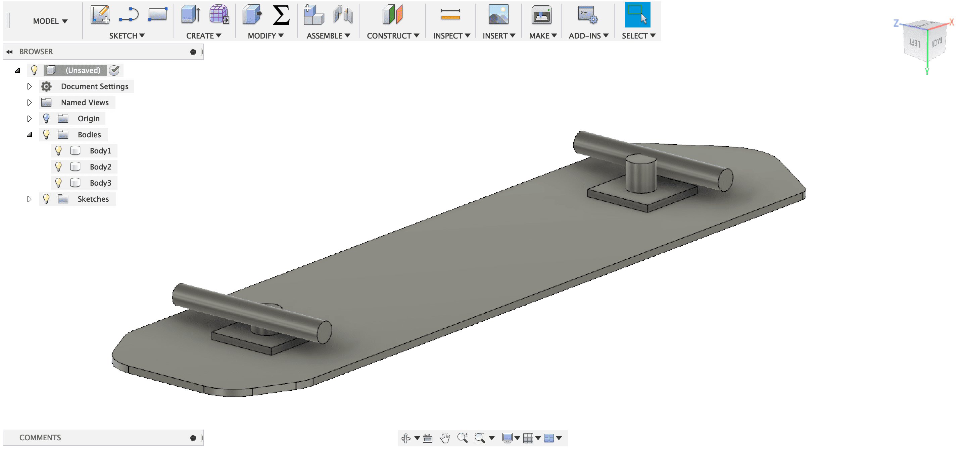Open the MODIFY menu
Image resolution: width=962 pixels, height=449 pixels.
tap(266, 36)
